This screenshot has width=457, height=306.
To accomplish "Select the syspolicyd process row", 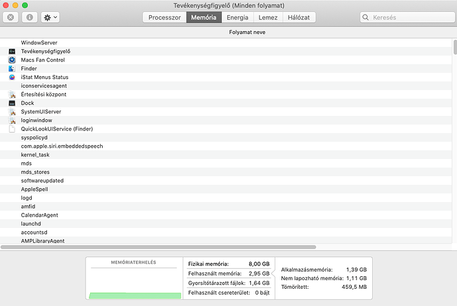I will coord(226,138).
